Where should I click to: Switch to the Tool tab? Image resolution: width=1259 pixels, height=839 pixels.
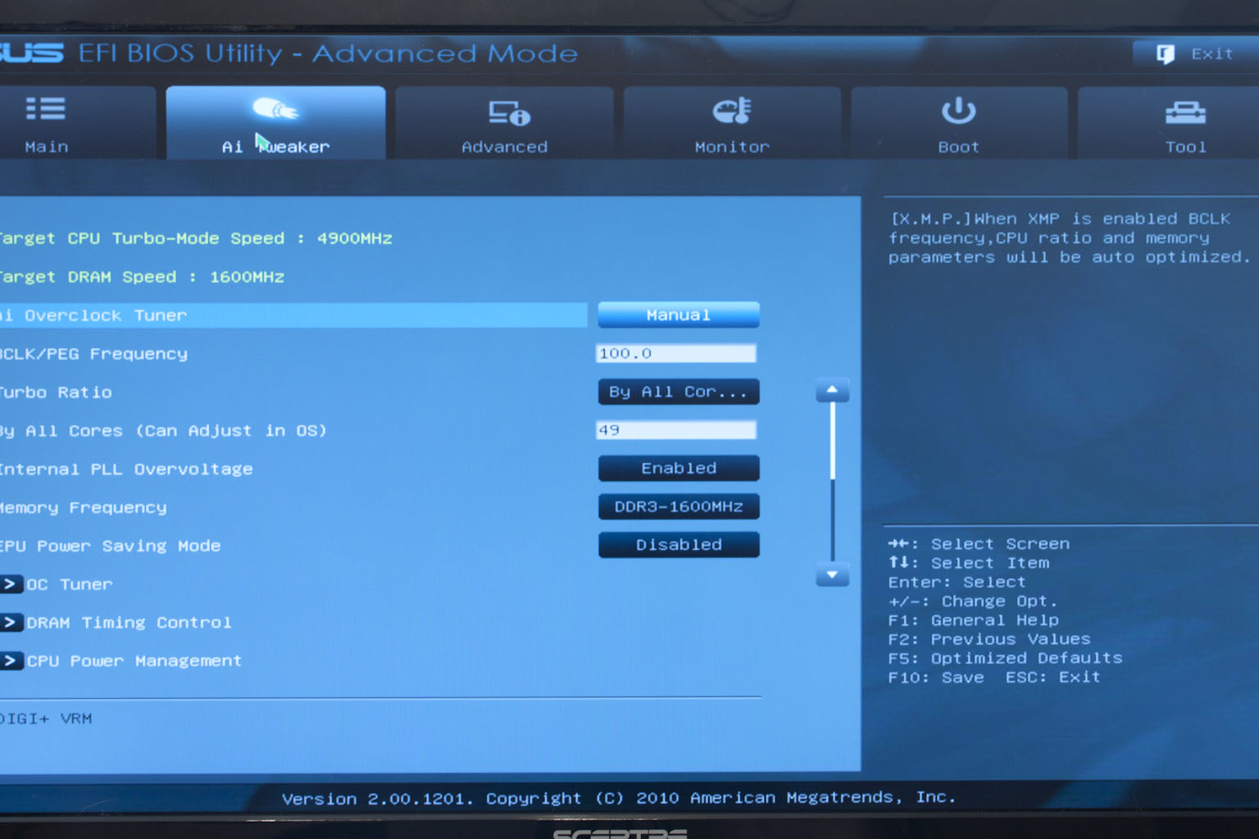[x=1169, y=123]
